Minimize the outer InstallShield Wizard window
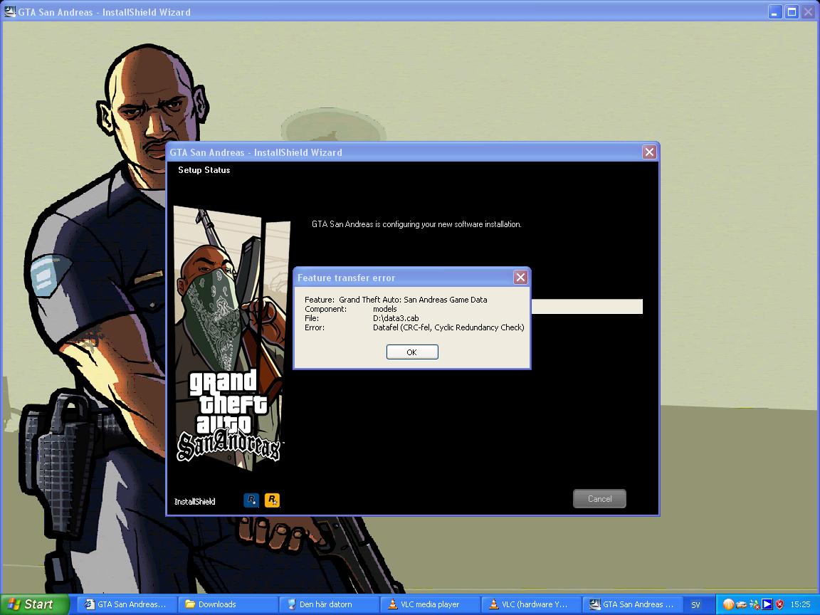The image size is (820, 615). (775, 12)
